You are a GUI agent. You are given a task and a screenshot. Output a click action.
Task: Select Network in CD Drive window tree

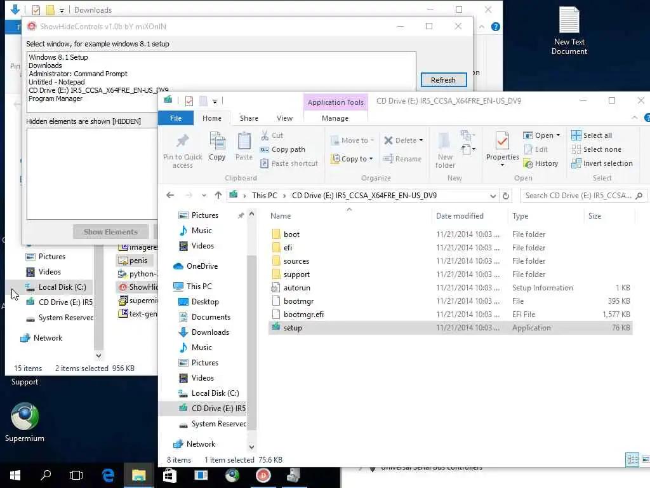coord(201,444)
